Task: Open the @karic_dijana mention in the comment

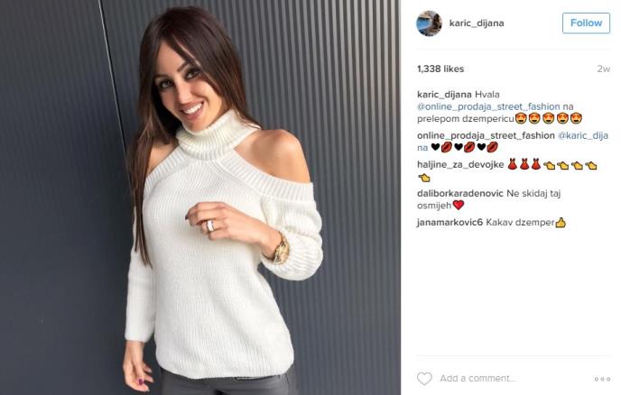Action: (x=513, y=142)
